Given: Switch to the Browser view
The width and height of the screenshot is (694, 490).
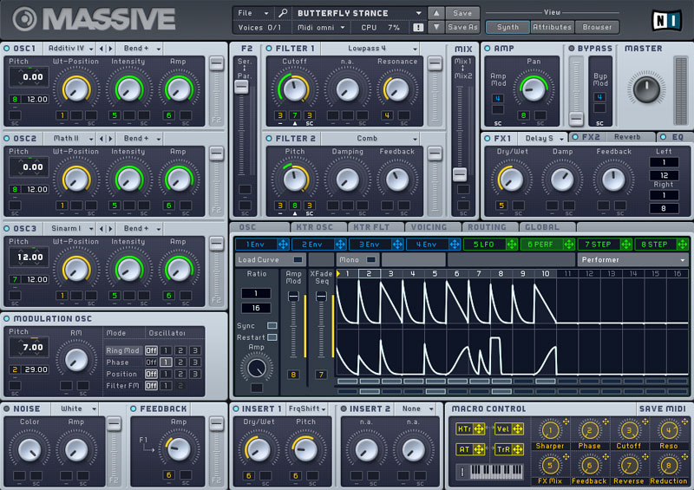Looking at the screenshot, I should coord(597,27).
